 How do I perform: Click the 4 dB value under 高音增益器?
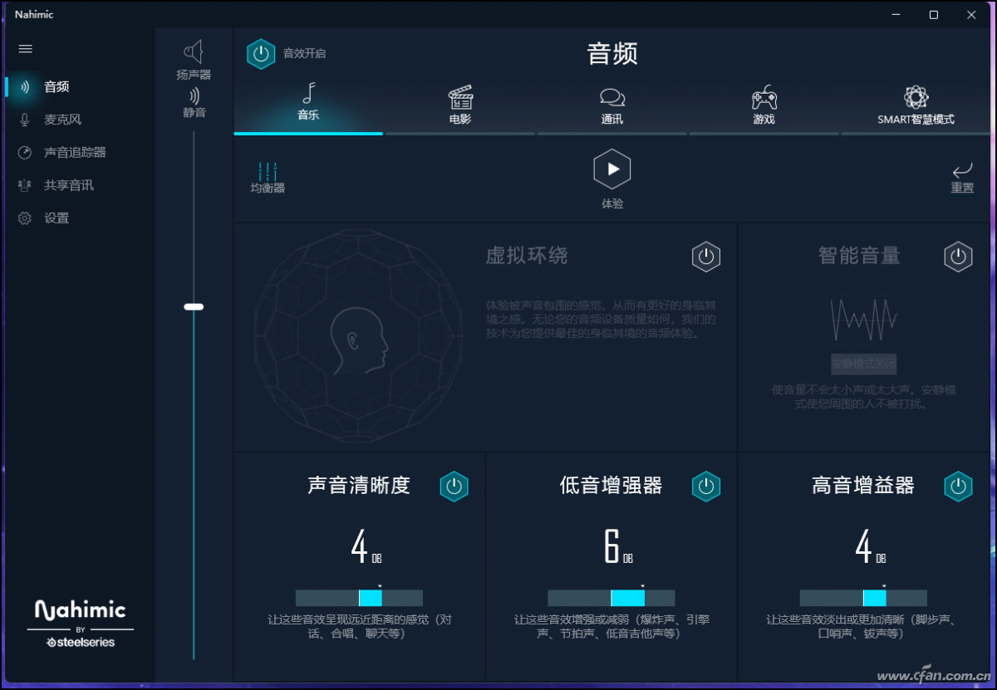tap(870, 547)
